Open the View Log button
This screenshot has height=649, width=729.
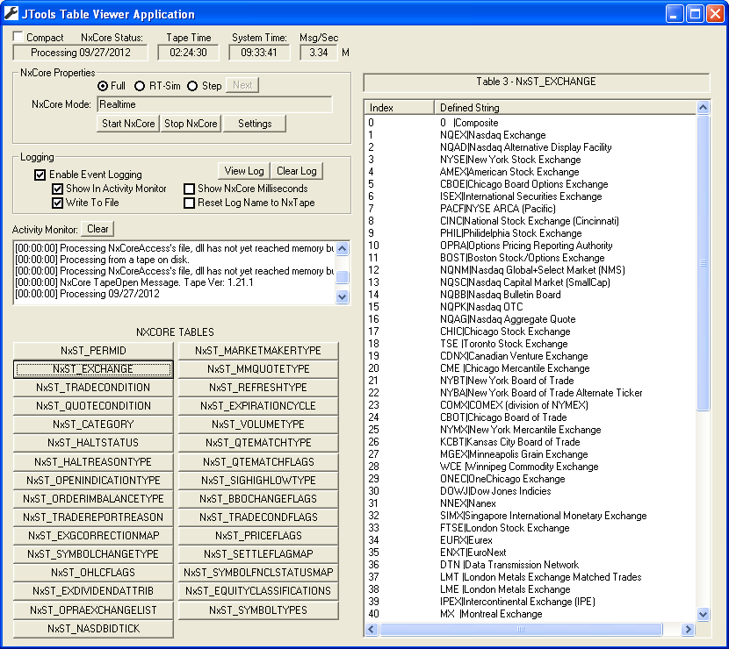244,171
